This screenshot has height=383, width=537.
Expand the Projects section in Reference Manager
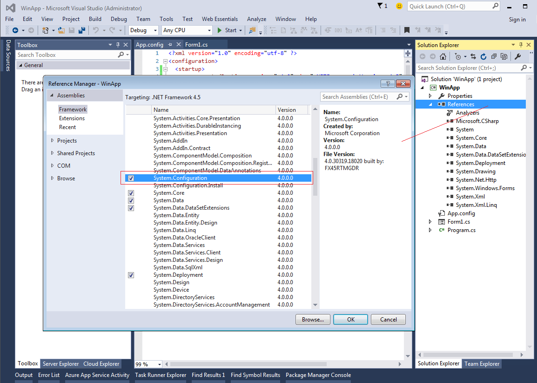pyautogui.click(x=53, y=140)
